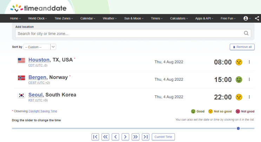
Task: Jump to the end of the timeline
Action: (x=145, y=137)
